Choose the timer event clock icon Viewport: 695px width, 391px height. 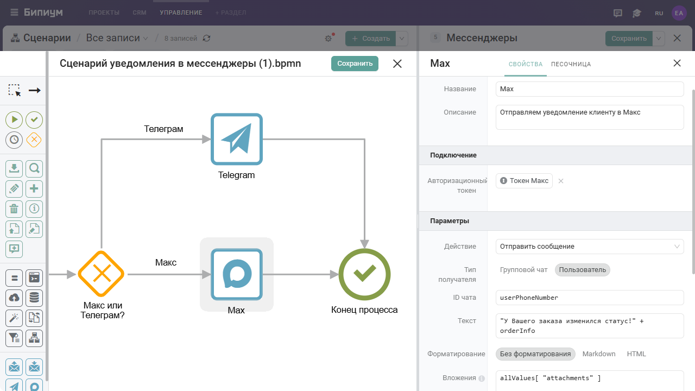click(x=14, y=140)
